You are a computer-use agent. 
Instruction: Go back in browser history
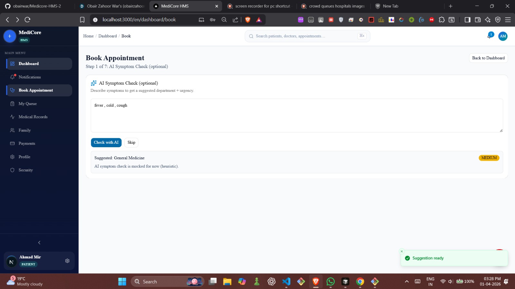tap(8, 20)
